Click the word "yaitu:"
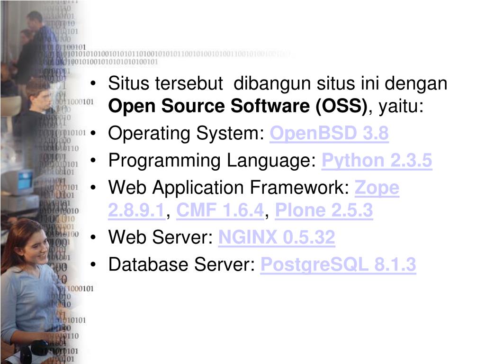Image resolution: width=485 pixels, height=364 pixels. [x=401, y=107]
